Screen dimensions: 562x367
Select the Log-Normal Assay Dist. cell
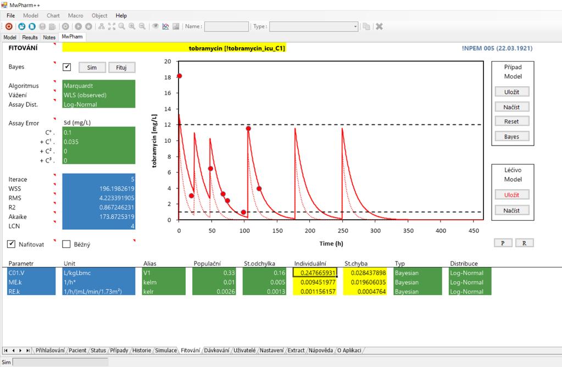[98, 104]
